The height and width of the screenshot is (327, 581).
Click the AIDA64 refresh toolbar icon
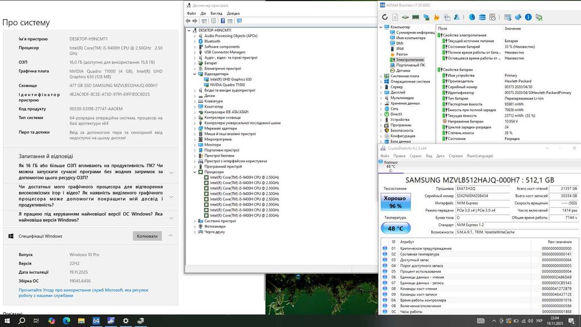385,17
